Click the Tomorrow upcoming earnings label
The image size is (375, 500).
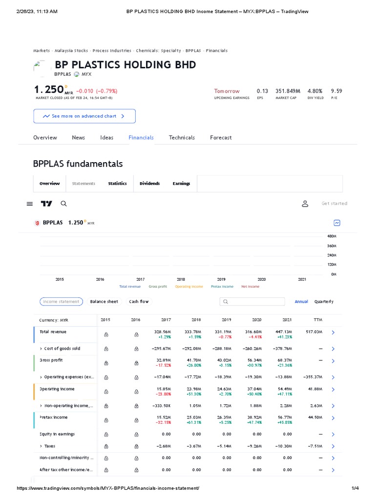click(x=227, y=91)
